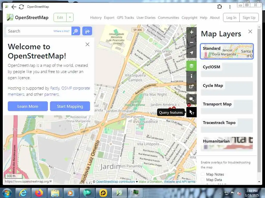Viewport: 265px width, 198px height.
Task: Open OpenStreetMap contributors attribution link
Action: click(115, 182)
